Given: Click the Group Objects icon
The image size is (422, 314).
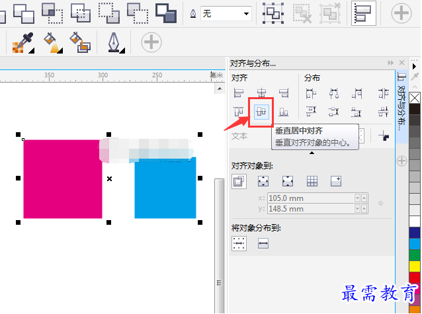Looking at the screenshot, I should 273,13.
